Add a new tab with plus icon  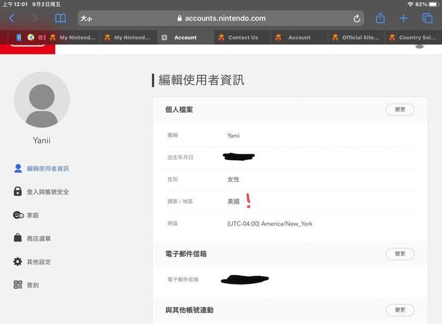(403, 18)
